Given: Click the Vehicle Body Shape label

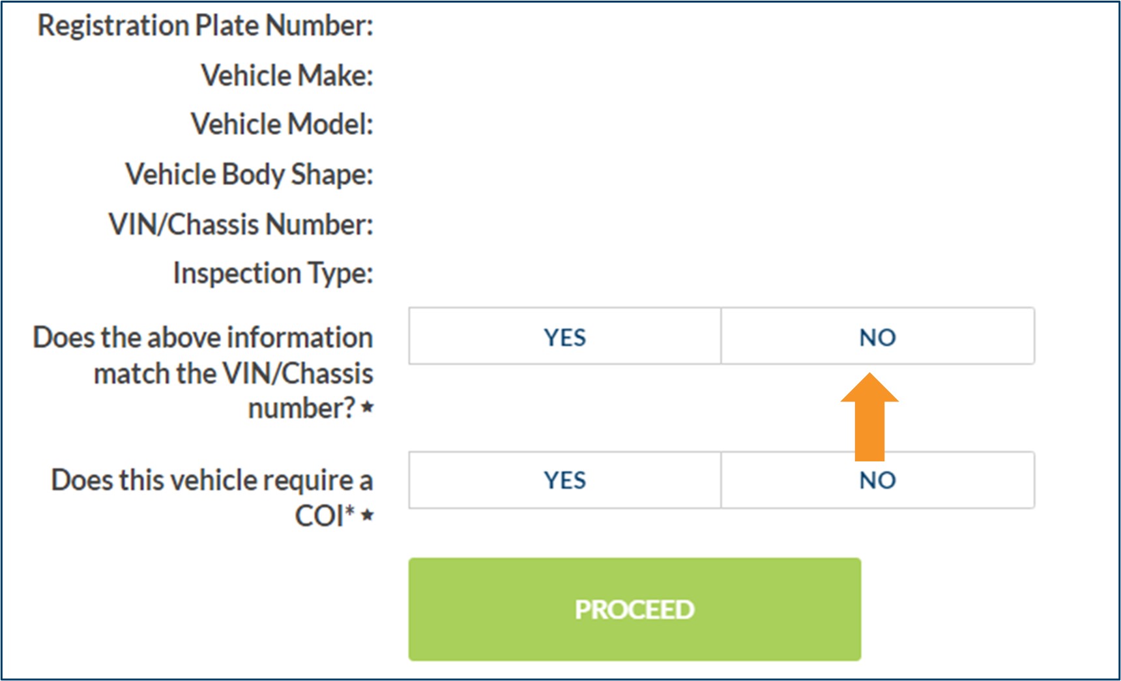Looking at the screenshot, I should 249,174.
